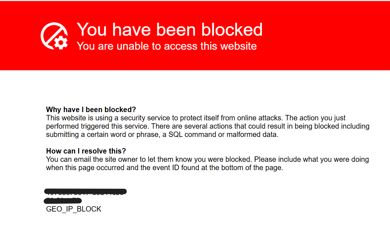The height and width of the screenshot is (240, 390).
Task: Click the small gear on block icon
Action: pos(61,43)
